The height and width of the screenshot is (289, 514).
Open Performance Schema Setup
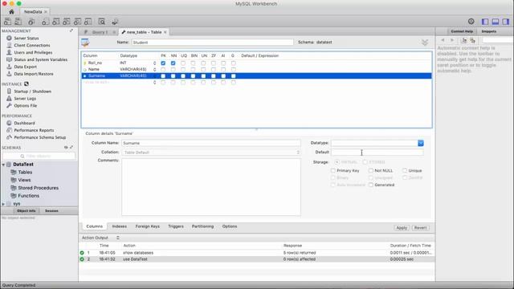(x=39, y=137)
